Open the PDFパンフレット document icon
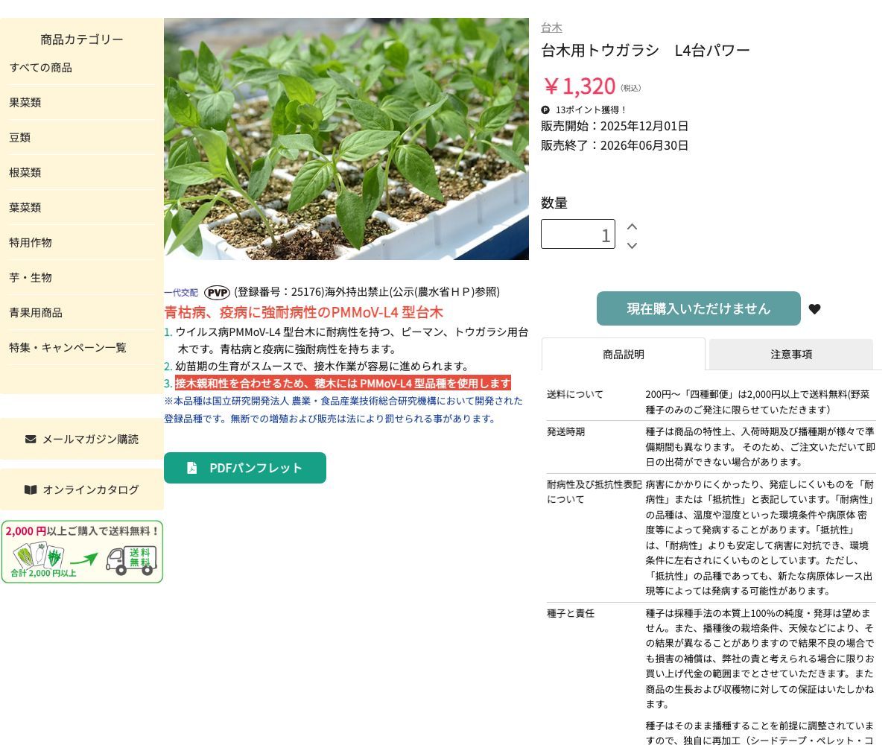 coord(191,468)
